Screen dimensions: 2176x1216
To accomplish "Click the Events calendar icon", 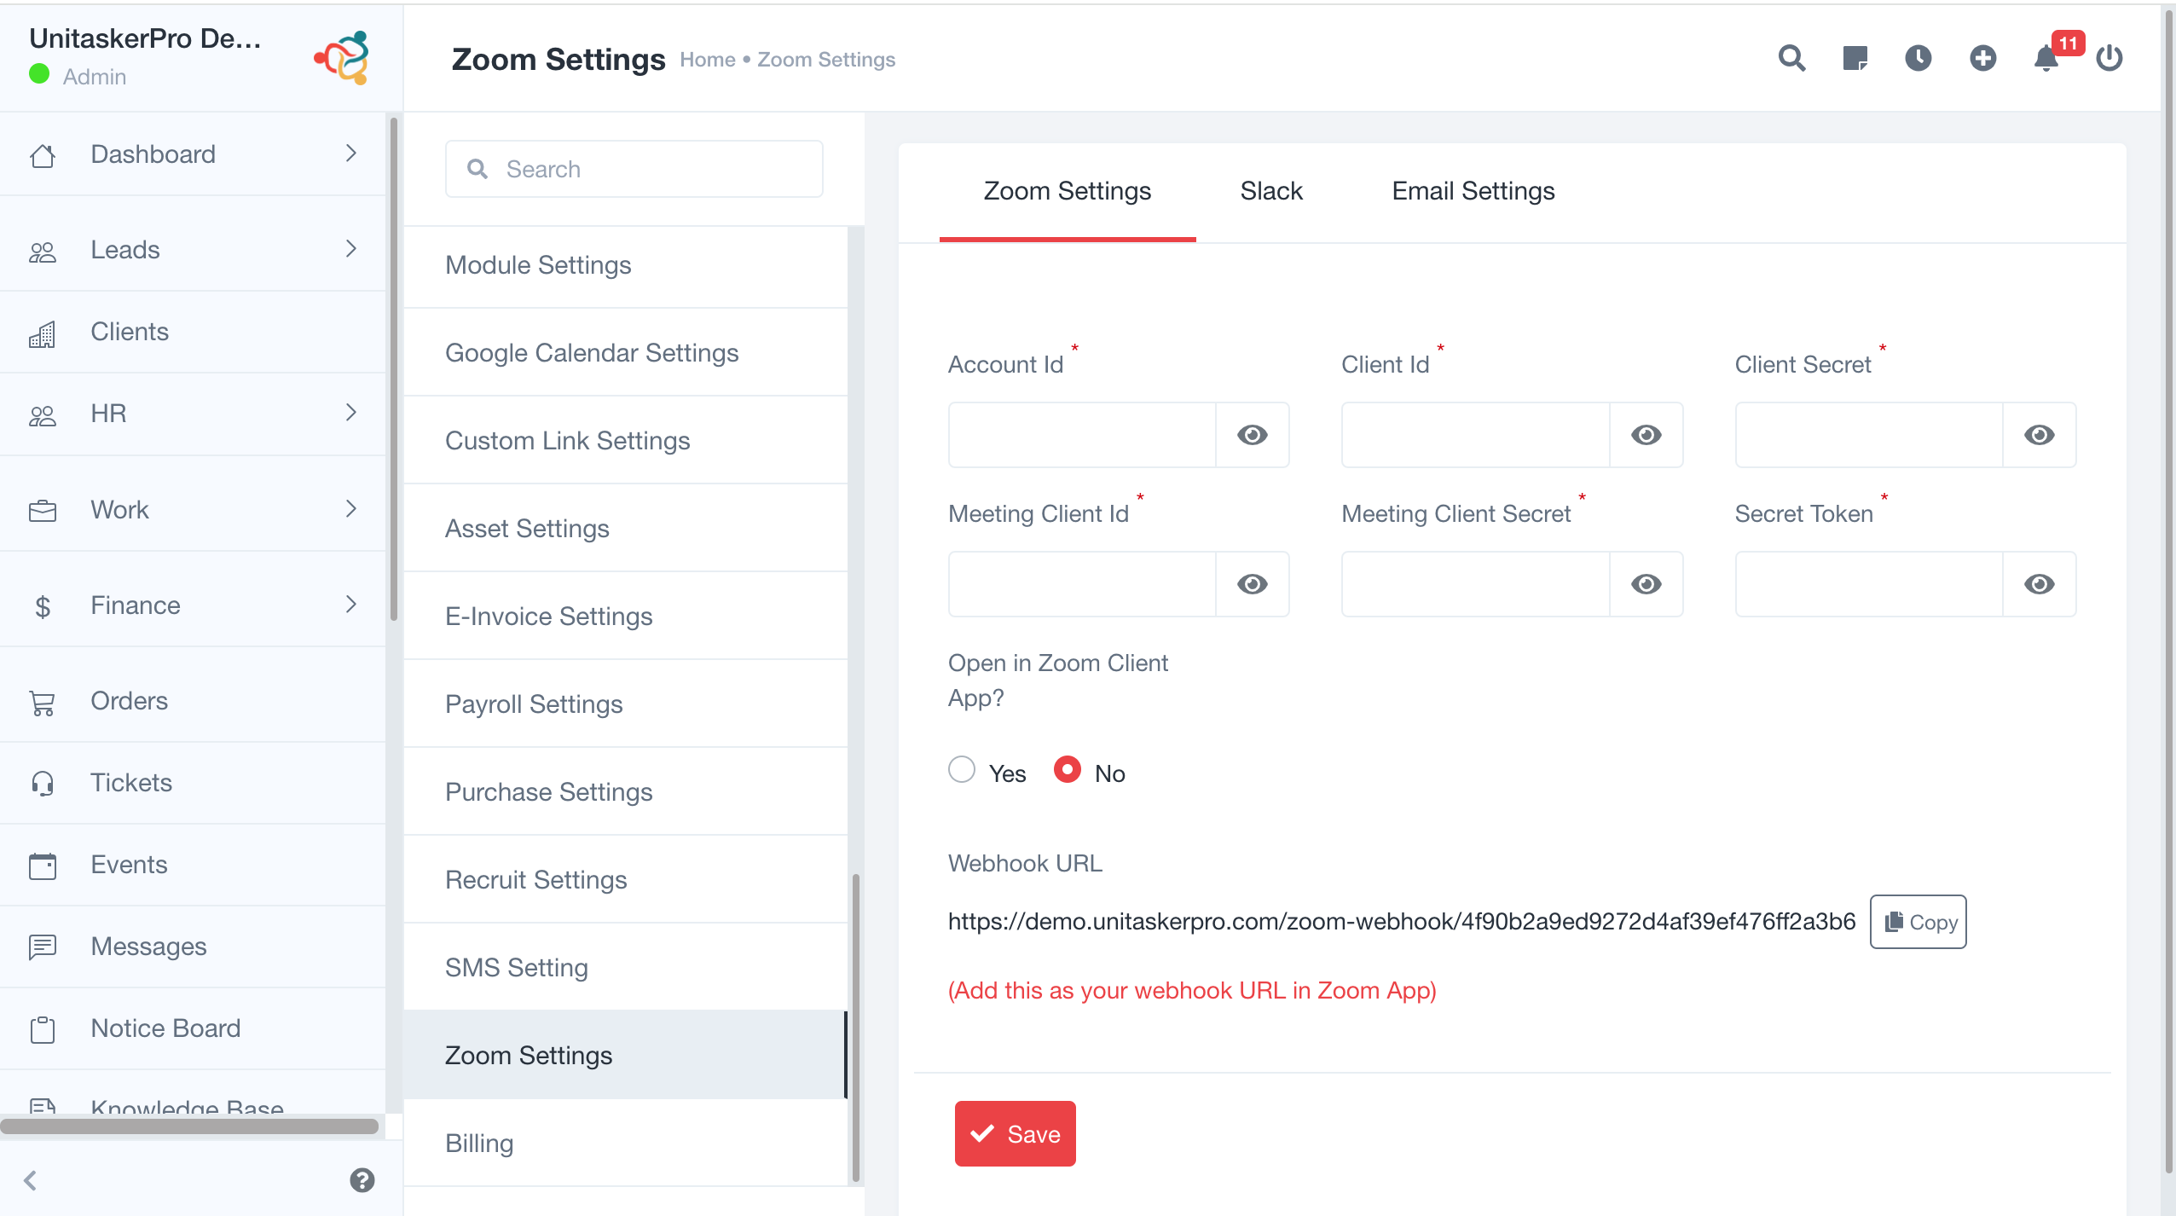I will [43, 866].
